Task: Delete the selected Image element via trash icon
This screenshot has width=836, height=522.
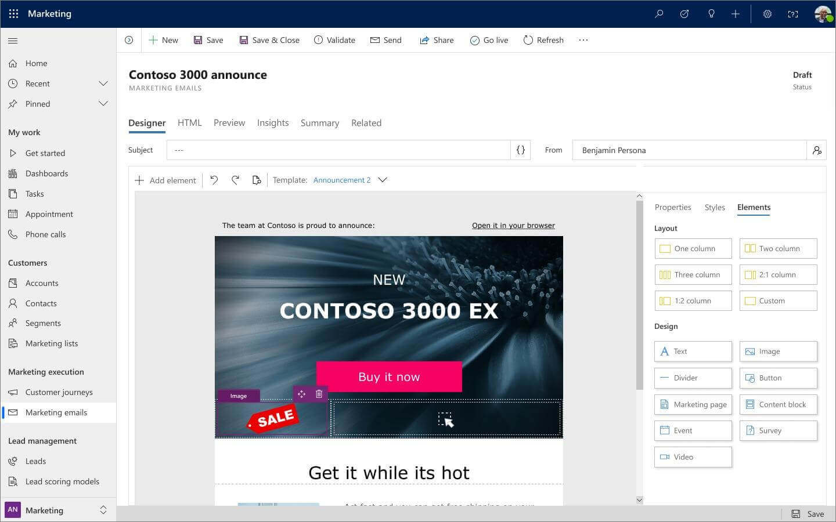Action: (319, 394)
